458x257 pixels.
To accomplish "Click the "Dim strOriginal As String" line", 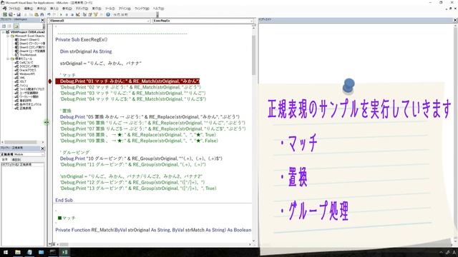I will click(x=86, y=51).
